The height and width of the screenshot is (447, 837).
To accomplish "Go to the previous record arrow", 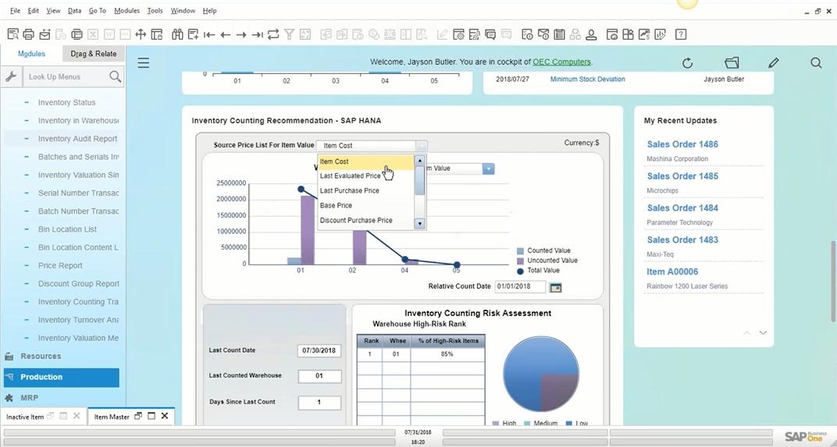I will pos(226,34).
